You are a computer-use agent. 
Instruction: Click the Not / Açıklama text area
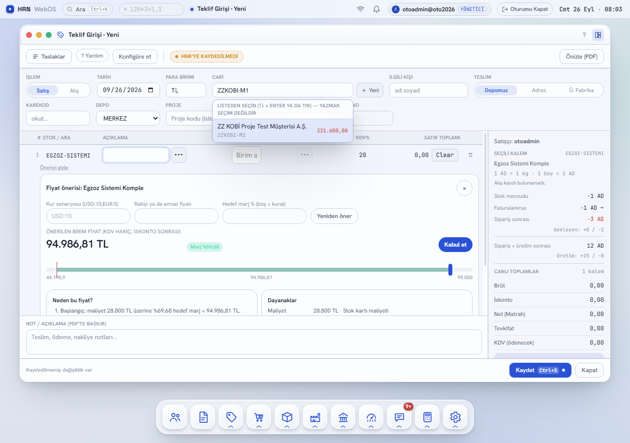pos(254,342)
